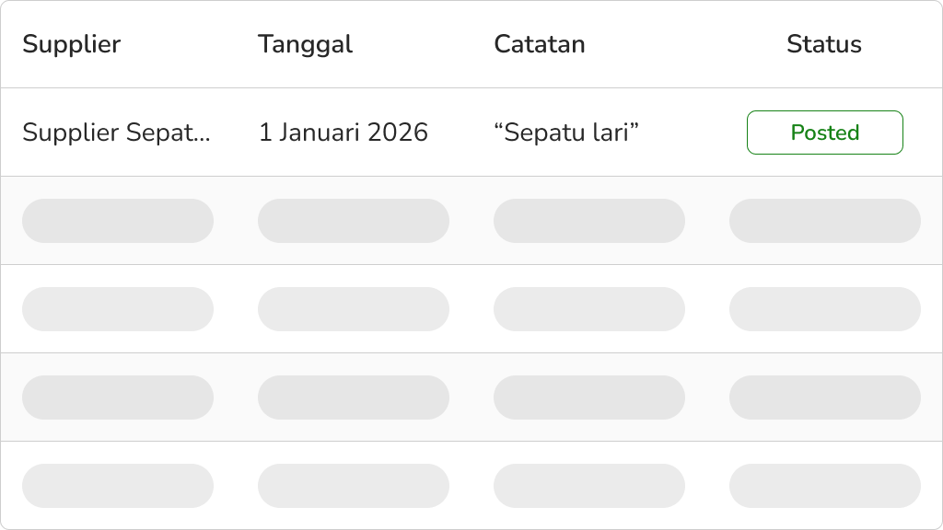Click Status placeholder in first loading row
Screen dimensions: 943x530
pos(825,221)
